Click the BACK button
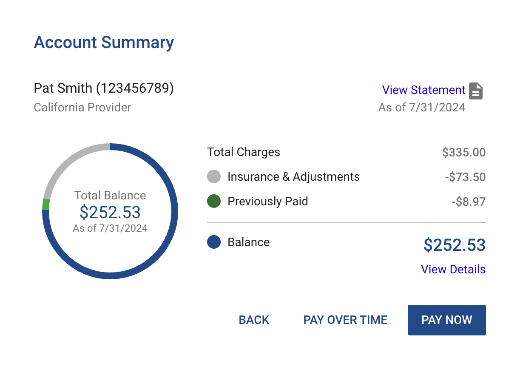520x369 pixels. point(253,320)
